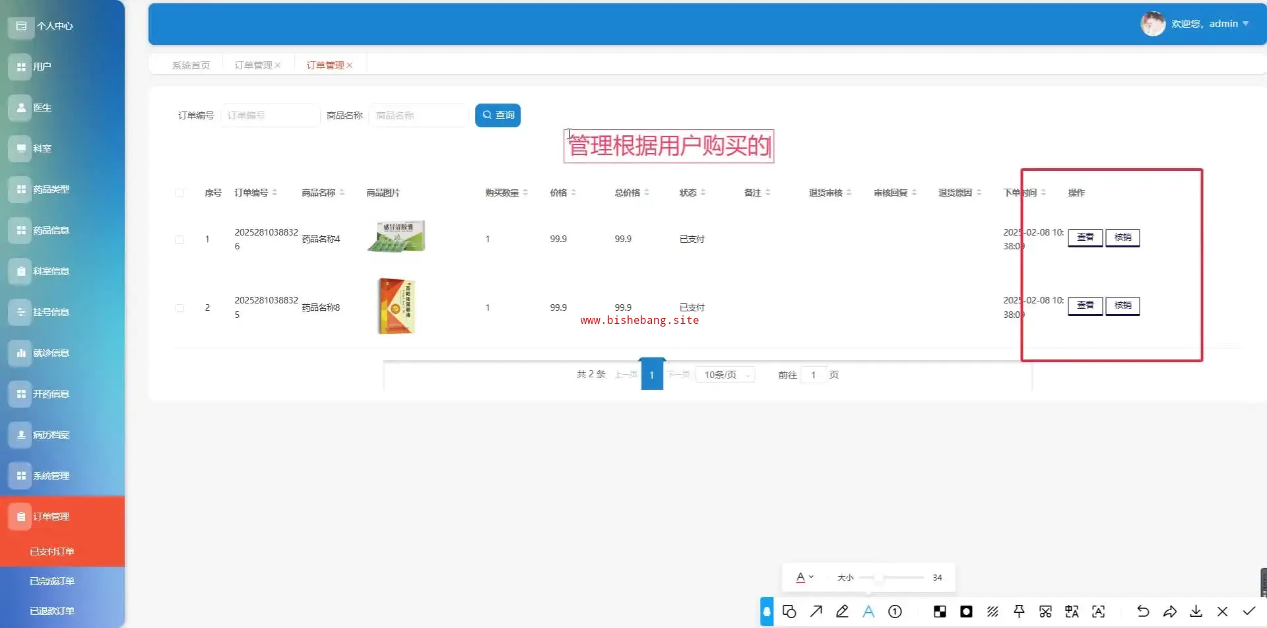Confirm the screenshot with the checkmark icon
Viewport: 1267px width, 628px height.
tap(1249, 612)
